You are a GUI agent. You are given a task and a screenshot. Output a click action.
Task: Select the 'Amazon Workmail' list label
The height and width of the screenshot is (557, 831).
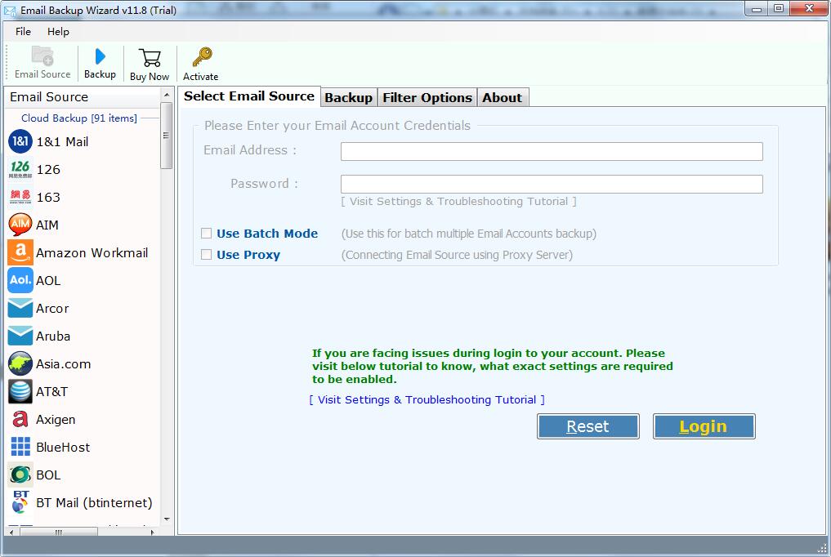(92, 253)
